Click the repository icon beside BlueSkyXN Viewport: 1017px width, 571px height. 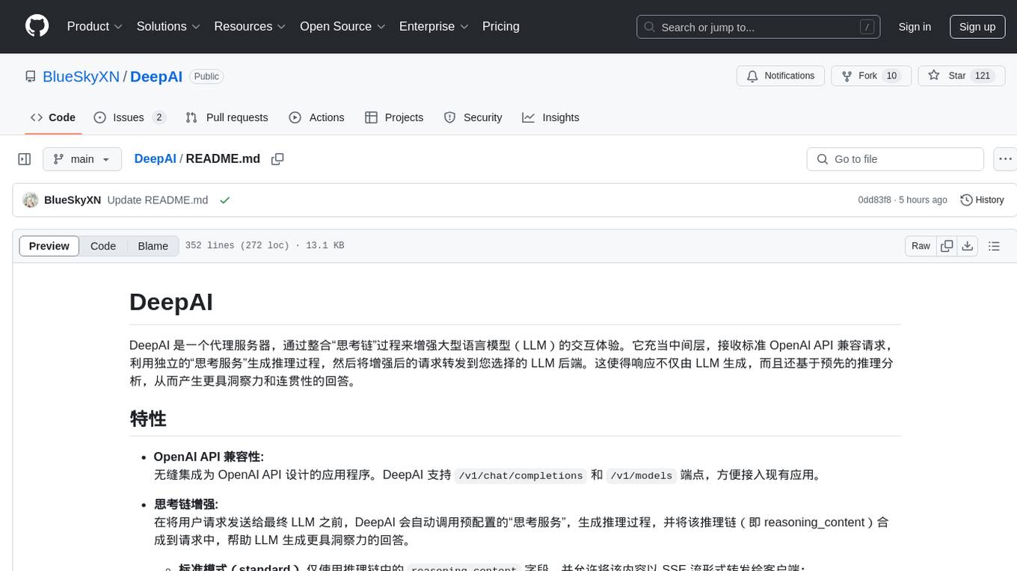31,76
